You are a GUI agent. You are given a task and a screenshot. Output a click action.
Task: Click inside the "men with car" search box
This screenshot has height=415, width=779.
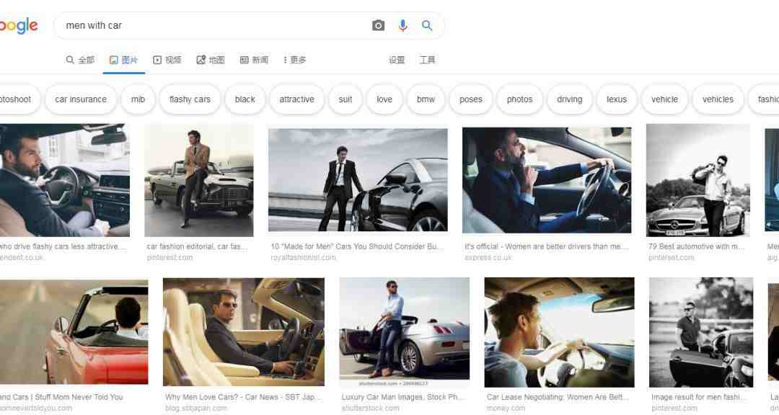[x=209, y=25]
